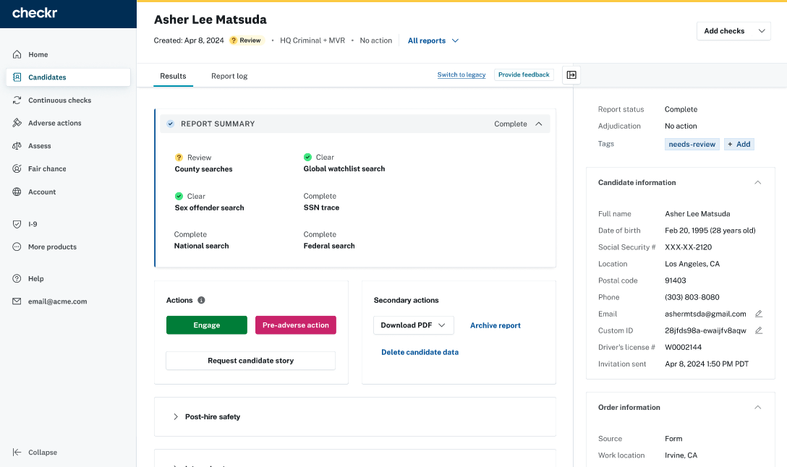Image resolution: width=787 pixels, height=467 pixels.
Task: Switch to the Report log tab
Action: [x=229, y=76]
